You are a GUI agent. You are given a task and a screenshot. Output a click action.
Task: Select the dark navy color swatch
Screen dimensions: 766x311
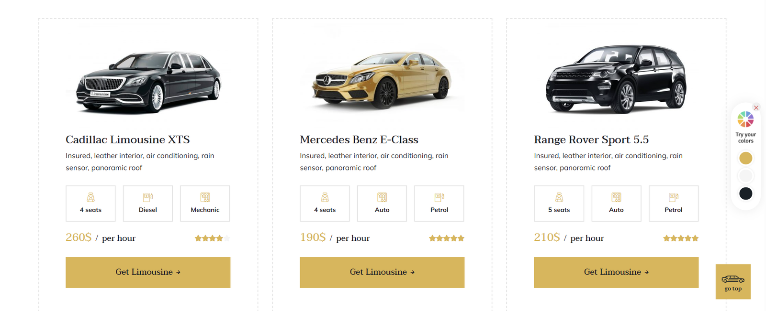(x=745, y=193)
